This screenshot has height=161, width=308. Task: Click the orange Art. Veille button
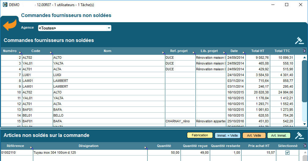[x=254, y=135]
